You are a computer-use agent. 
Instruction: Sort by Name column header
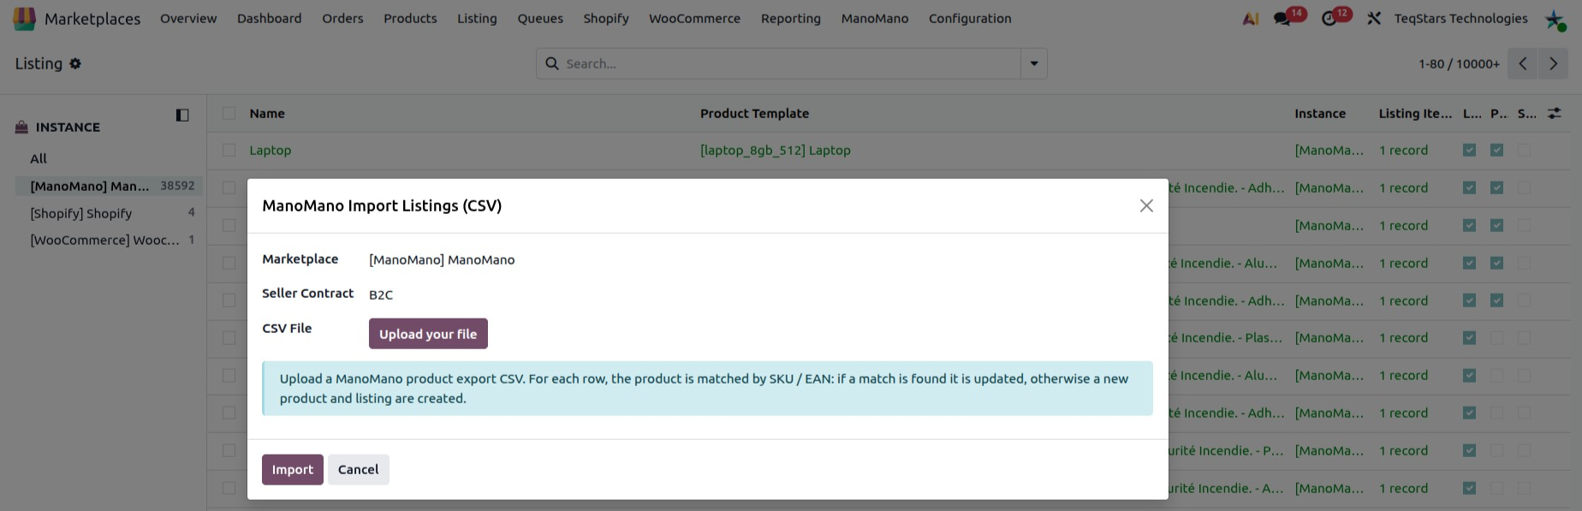coord(267,113)
